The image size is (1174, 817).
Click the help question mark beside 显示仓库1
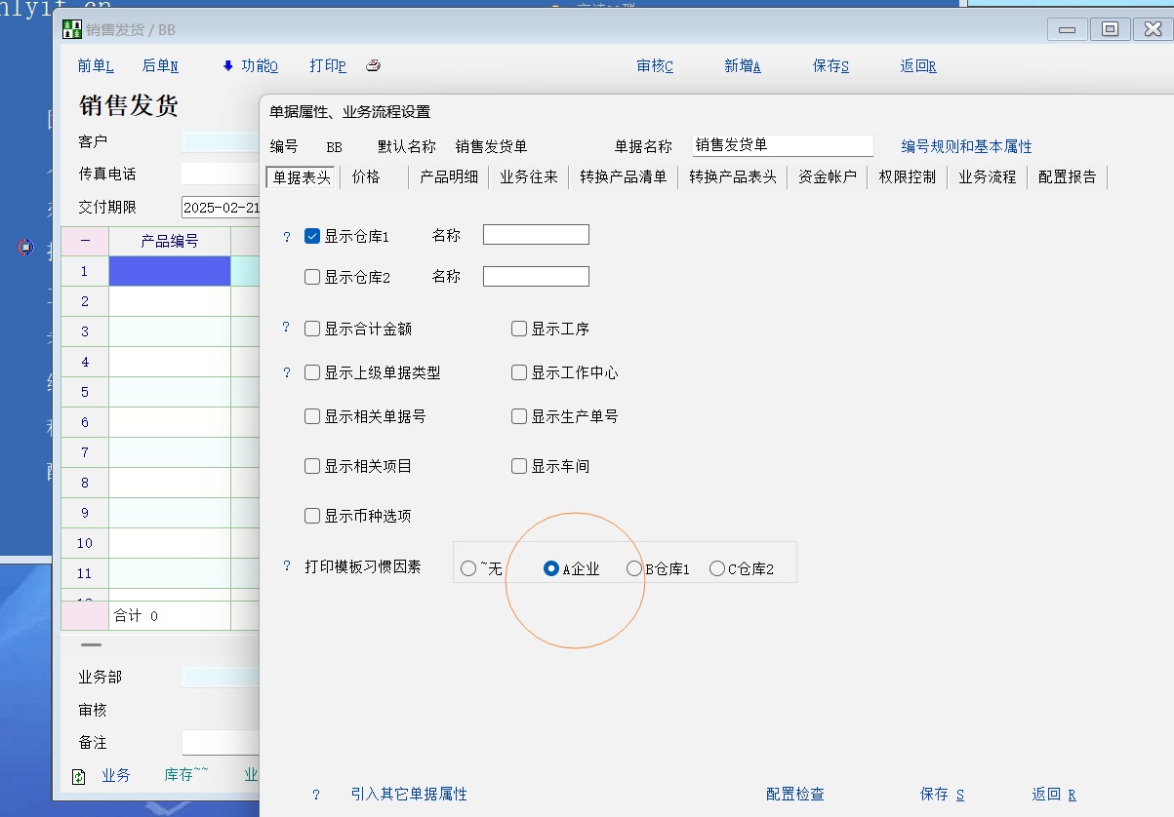(287, 236)
